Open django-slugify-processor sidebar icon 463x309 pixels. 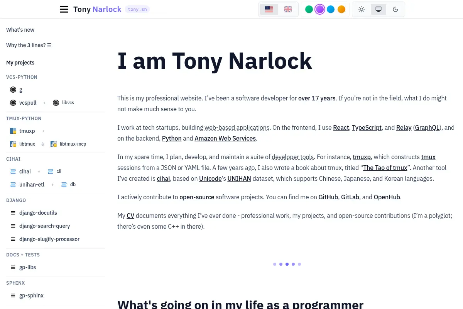pyautogui.click(x=13, y=239)
